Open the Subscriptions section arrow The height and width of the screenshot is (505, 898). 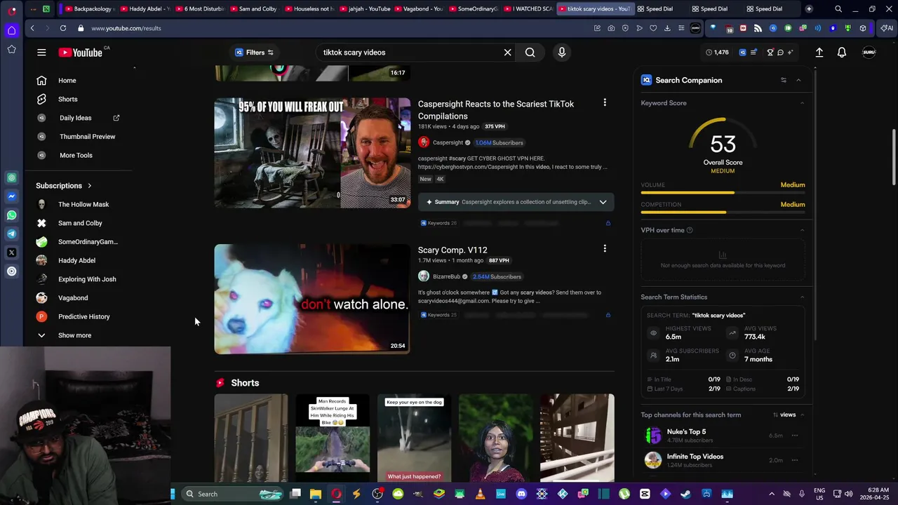point(89,186)
